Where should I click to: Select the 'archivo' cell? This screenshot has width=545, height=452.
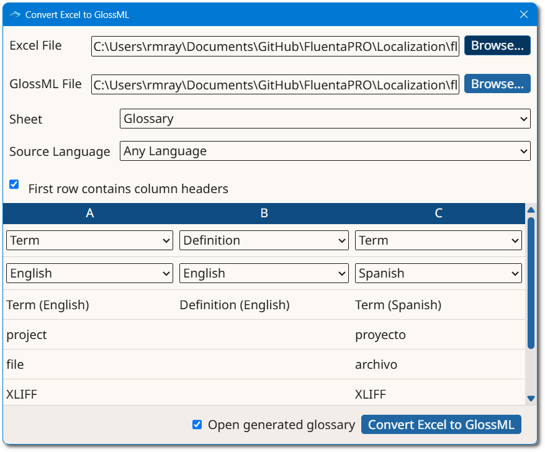(439, 364)
